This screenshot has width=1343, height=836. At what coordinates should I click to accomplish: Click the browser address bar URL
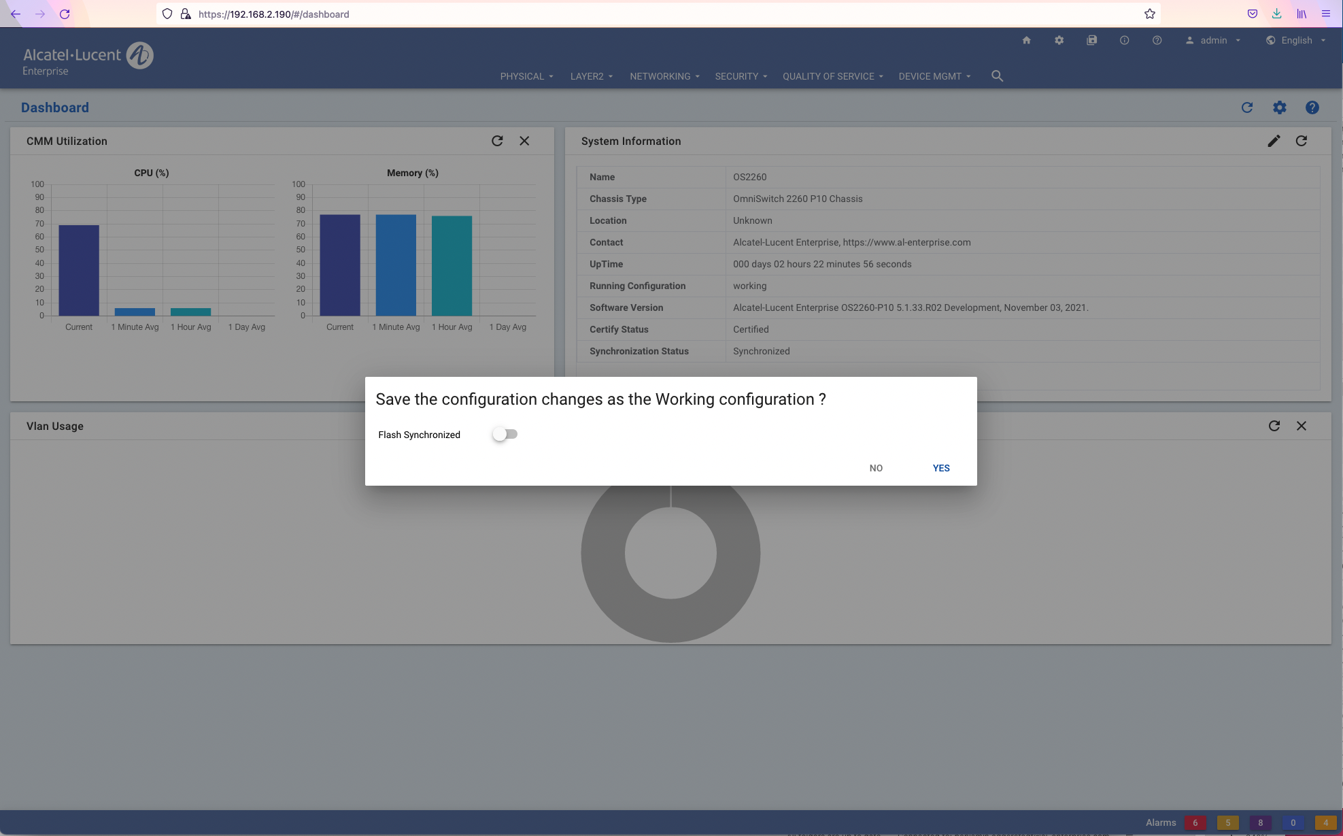273,14
